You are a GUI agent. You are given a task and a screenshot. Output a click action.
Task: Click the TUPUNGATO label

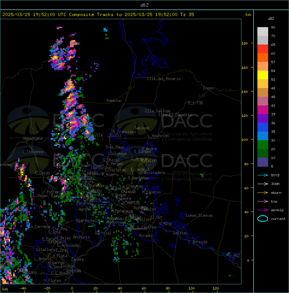[56, 242]
